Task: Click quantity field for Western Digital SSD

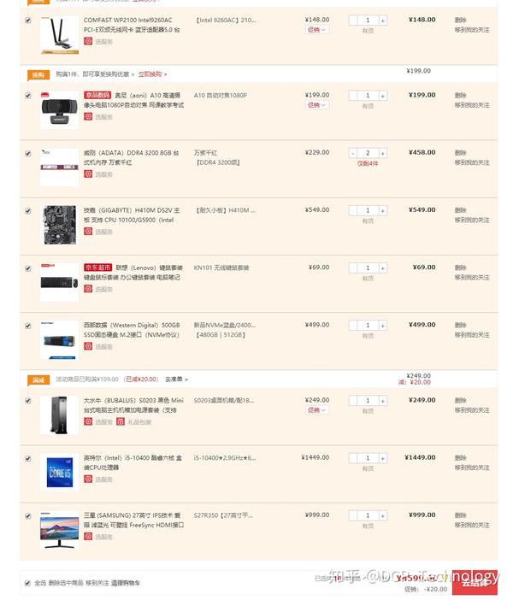Action: pyautogui.click(x=368, y=326)
